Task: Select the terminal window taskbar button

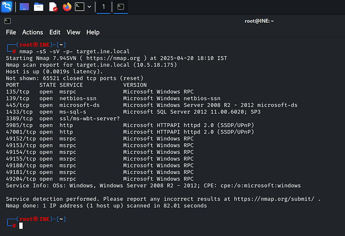Action: 121,7
